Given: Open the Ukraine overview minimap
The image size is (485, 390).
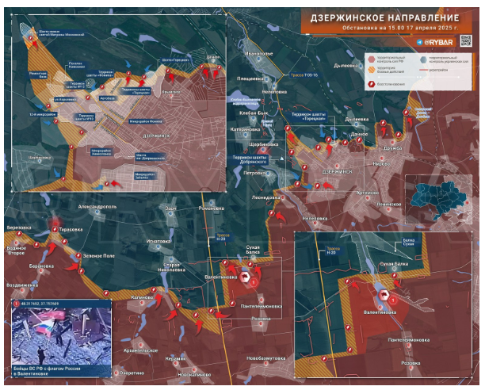Looking at the screenshot, I should click(x=438, y=199).
